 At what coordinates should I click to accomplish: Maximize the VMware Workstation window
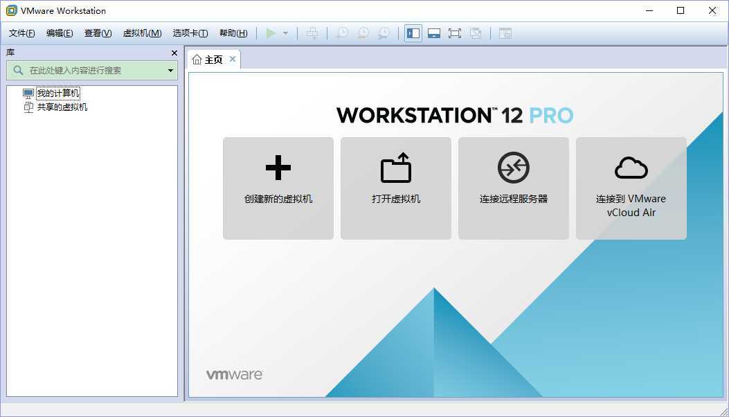click(x=681, y=10)
